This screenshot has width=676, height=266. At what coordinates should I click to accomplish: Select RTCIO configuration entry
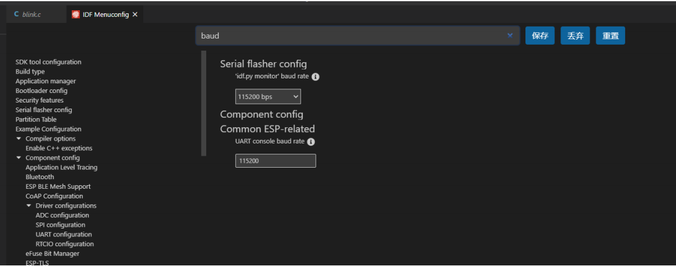click(x=65, y=244)
